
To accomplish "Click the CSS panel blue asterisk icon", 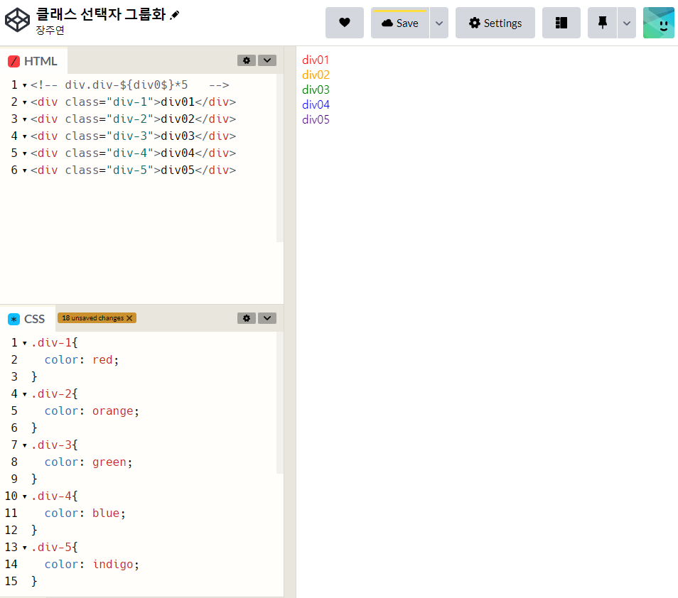I will coord(14,319).
